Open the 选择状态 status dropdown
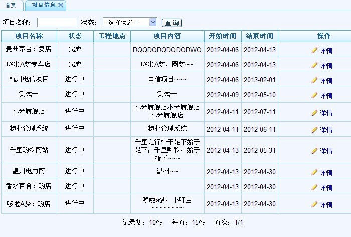351x237 pixels. [130, 22]
